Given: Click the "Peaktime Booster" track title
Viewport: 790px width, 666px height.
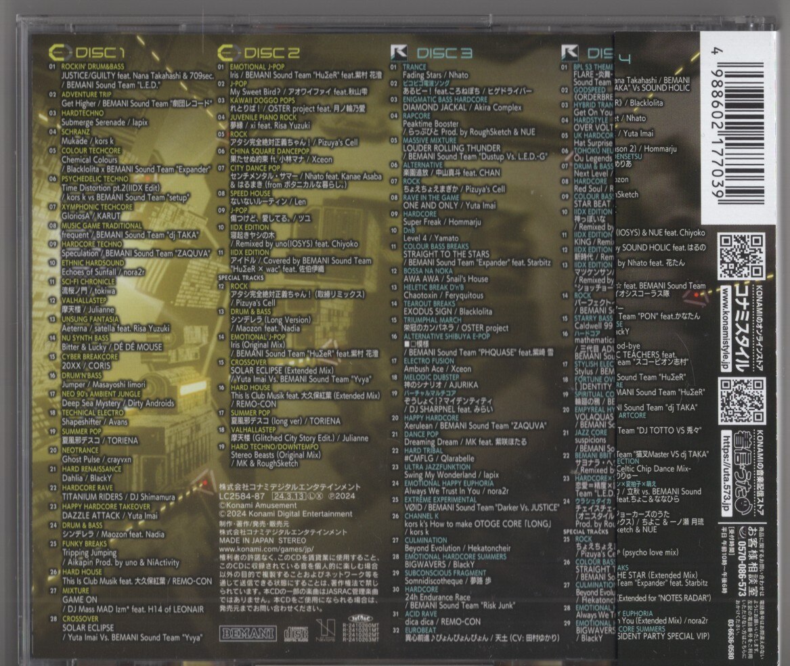Looking at the screenshot, I should [431, 124].
